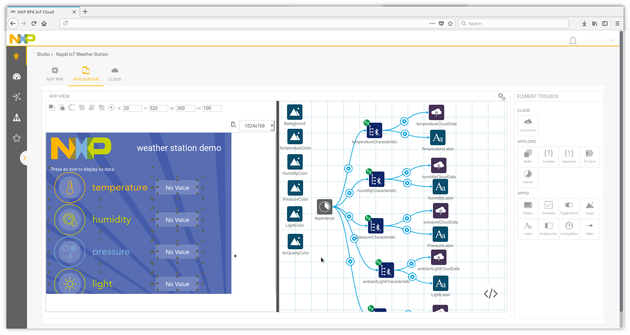Image resolution: width=630 pixels, height=335 pixels.
Task: Open the 1024x768 resolution dropdown
Action: pyautogui.click(x=256, y=126)
